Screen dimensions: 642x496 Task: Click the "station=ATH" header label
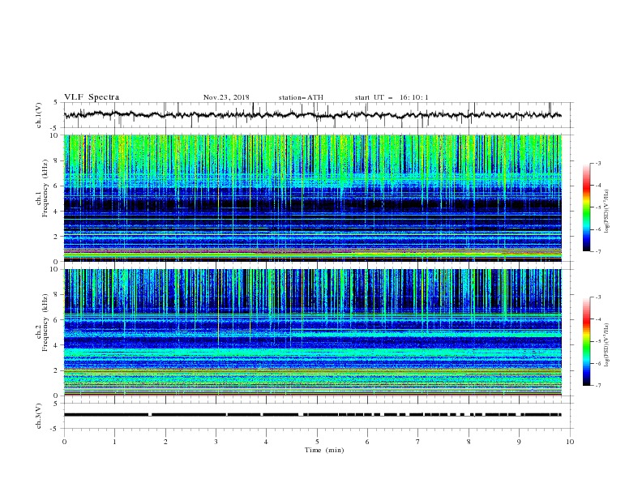[x=301, y=97]
